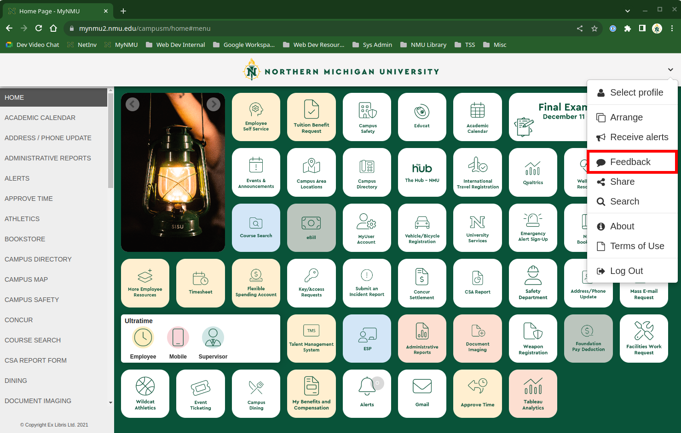Go to Academic Calendar in sidebar
Screen dimensions: 681x433
pos(53,118)
